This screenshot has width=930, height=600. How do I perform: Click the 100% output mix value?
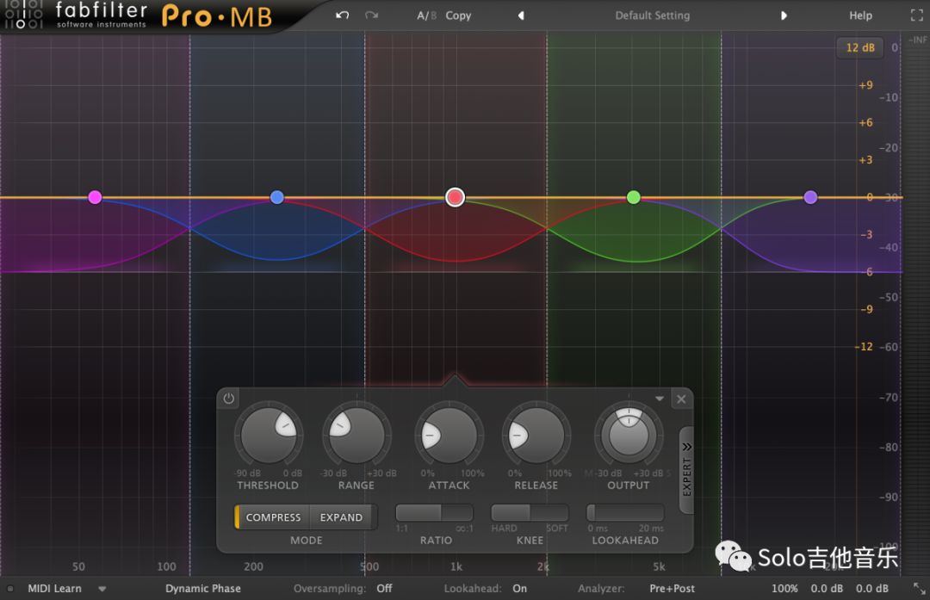pyautogui.click(x=784, y=589)
